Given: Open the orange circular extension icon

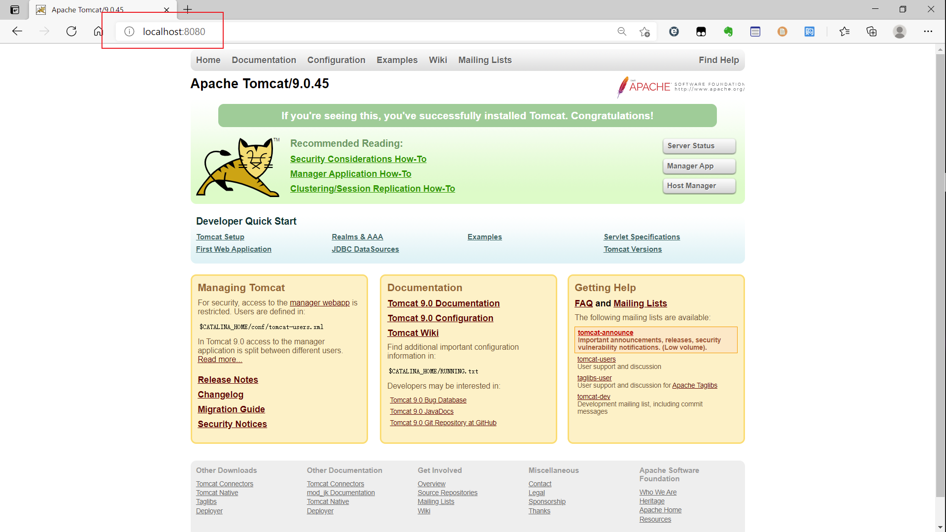Looking at the screenshot, I should [782, 32].
